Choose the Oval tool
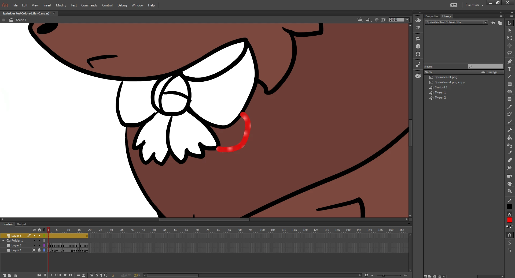 (x=510, y=92)
